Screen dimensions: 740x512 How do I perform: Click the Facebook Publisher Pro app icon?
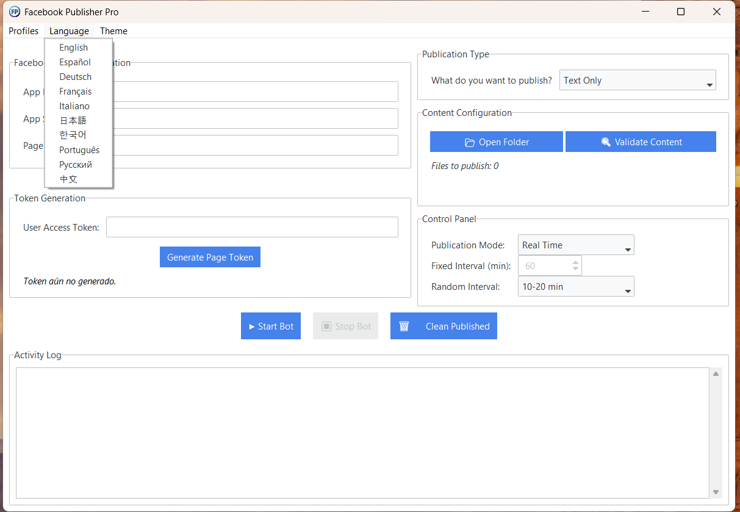(15, 12)
